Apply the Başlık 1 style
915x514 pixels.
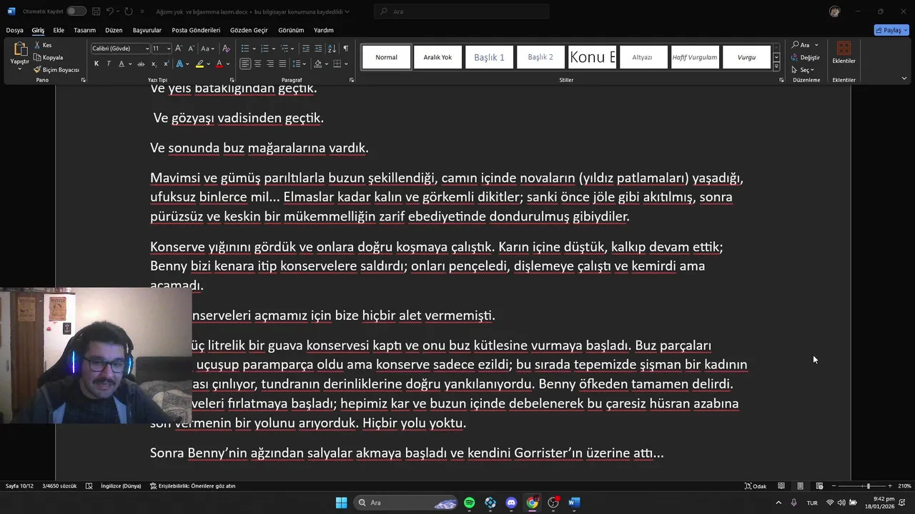(x=490, y=57)
